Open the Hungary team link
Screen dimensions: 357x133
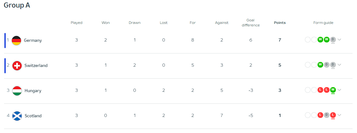(33, 91)
